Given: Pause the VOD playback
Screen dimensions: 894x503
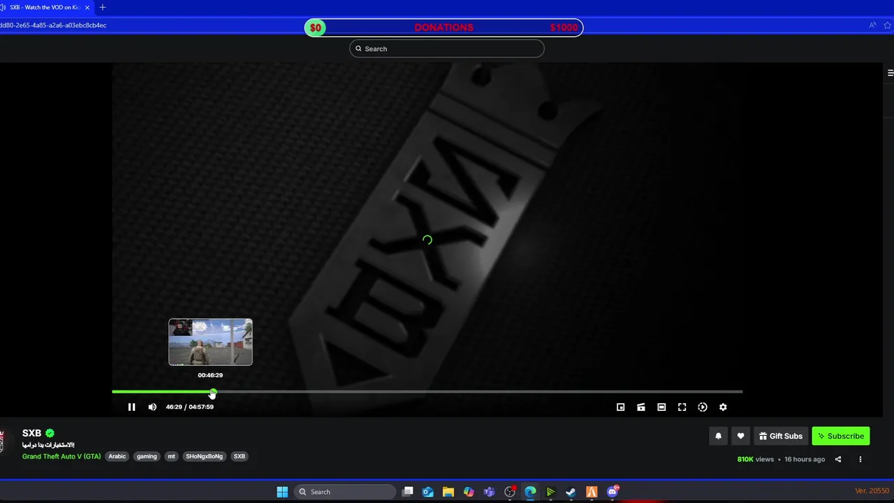Looking at the screenshot, I should (131, 407).
